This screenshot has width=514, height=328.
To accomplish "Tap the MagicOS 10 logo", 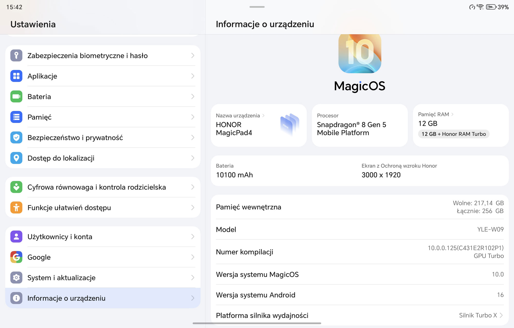I will [x=360, y=54].
